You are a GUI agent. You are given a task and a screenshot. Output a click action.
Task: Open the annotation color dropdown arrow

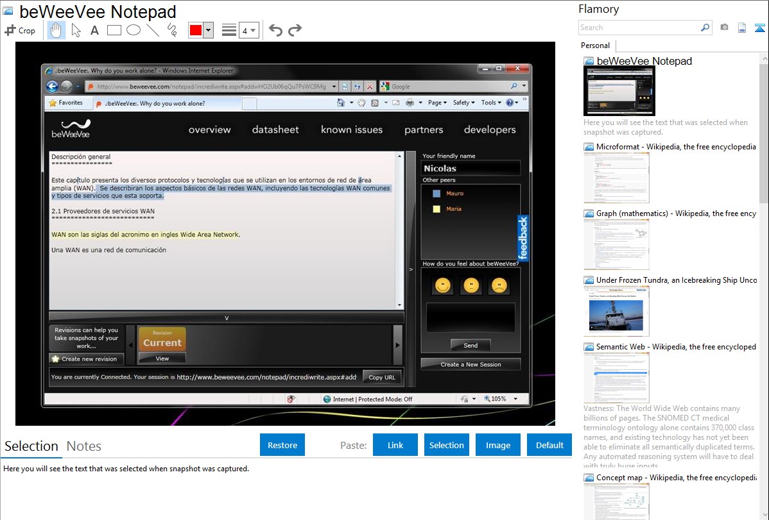coord(209,30)
